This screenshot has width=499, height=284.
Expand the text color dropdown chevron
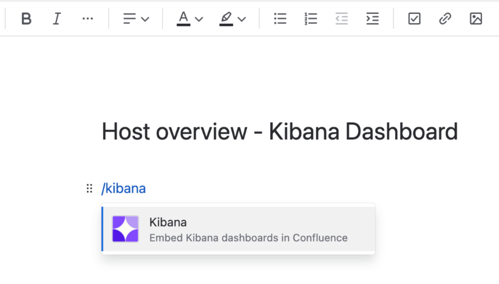(x=199, y=20)
